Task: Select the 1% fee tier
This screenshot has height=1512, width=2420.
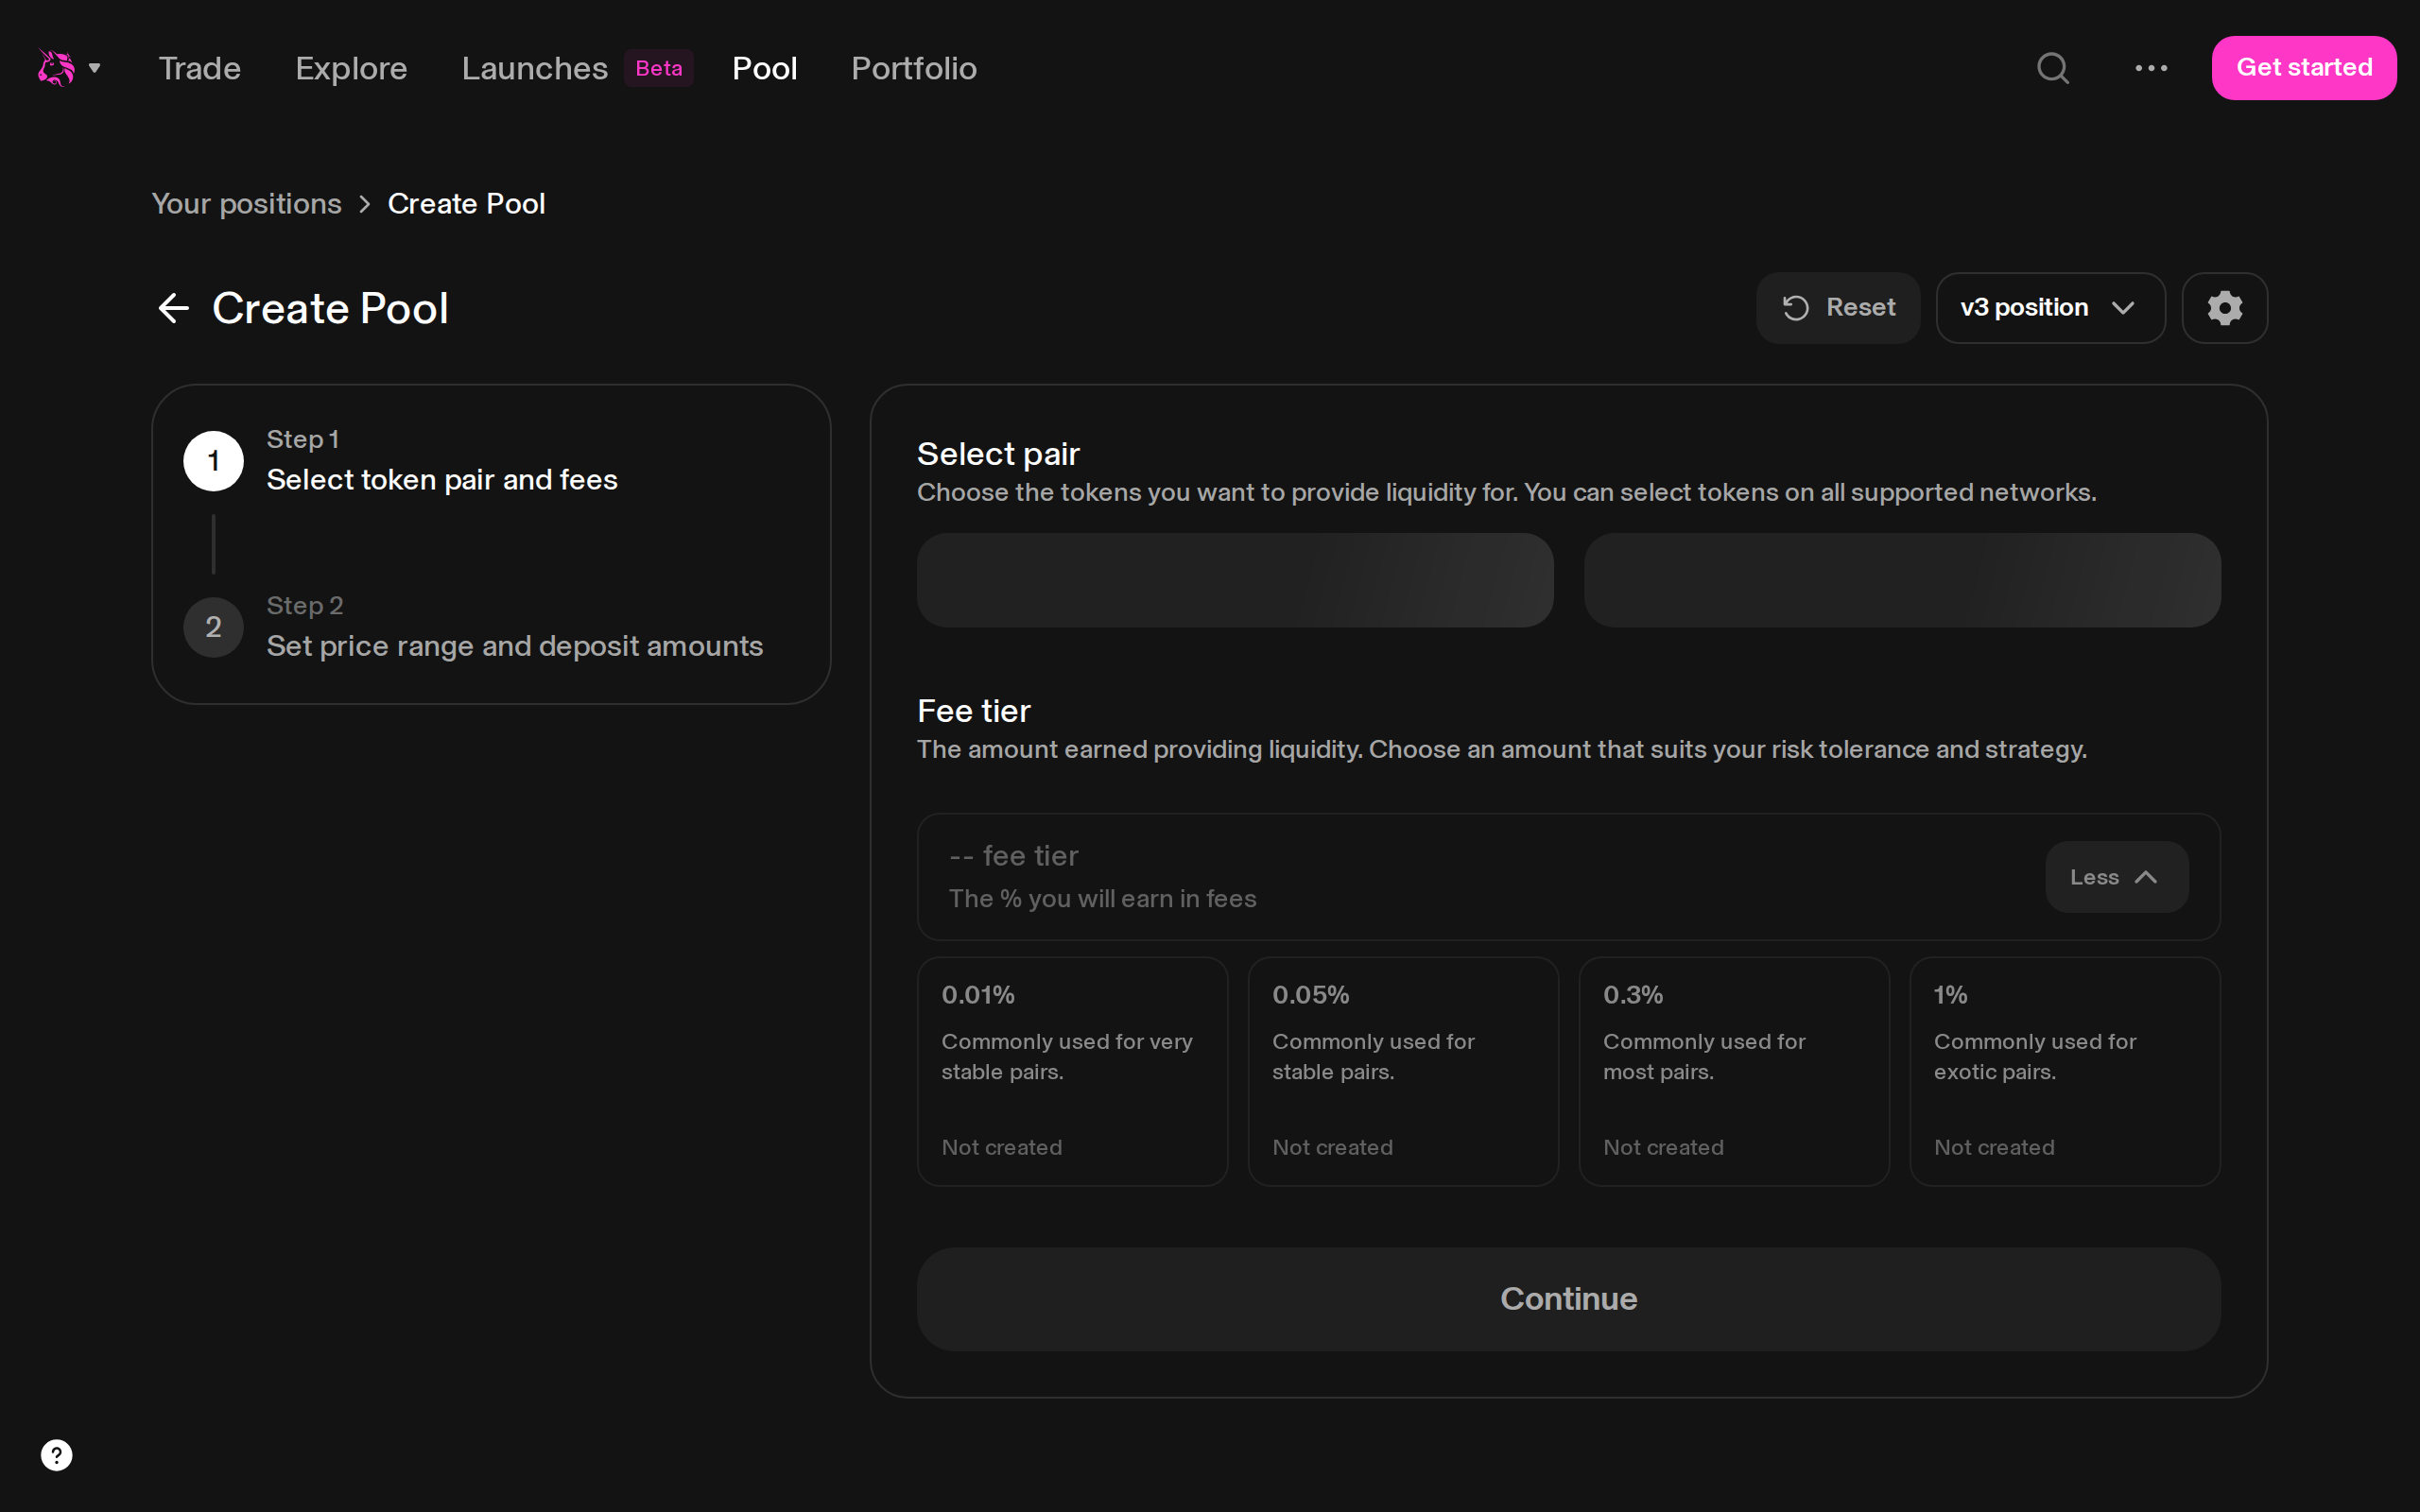Action: 2065,1071
